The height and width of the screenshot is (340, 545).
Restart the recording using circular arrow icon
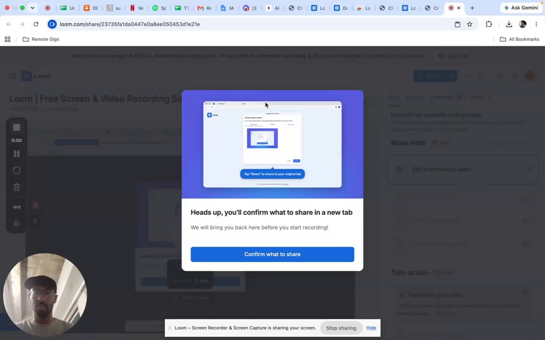coord(17,170)
